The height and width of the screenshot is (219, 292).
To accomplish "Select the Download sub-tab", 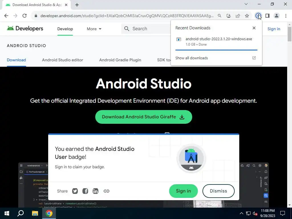I will pyautogui.click(x=16, y=60).
